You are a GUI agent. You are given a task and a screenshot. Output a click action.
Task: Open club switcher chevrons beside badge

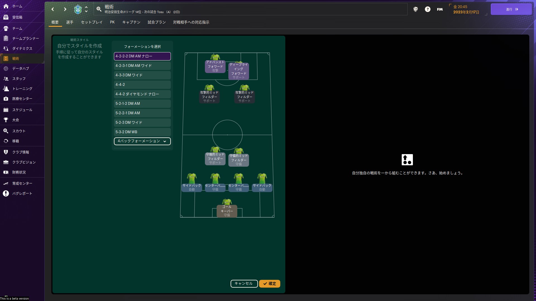click(86, 9)
